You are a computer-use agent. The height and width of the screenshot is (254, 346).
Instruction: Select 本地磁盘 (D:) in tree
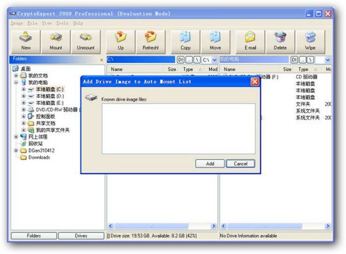(50, 96)
